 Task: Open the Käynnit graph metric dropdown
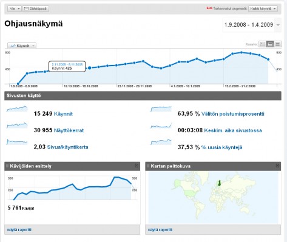[x=22, y=45]
